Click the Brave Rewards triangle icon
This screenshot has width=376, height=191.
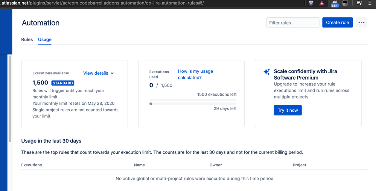(322, 3)
